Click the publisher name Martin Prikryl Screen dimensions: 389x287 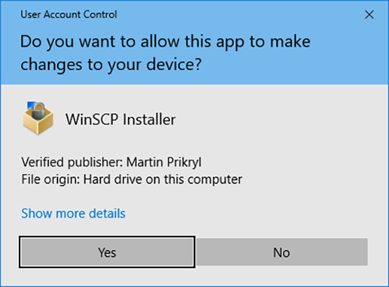pos(164,162)
